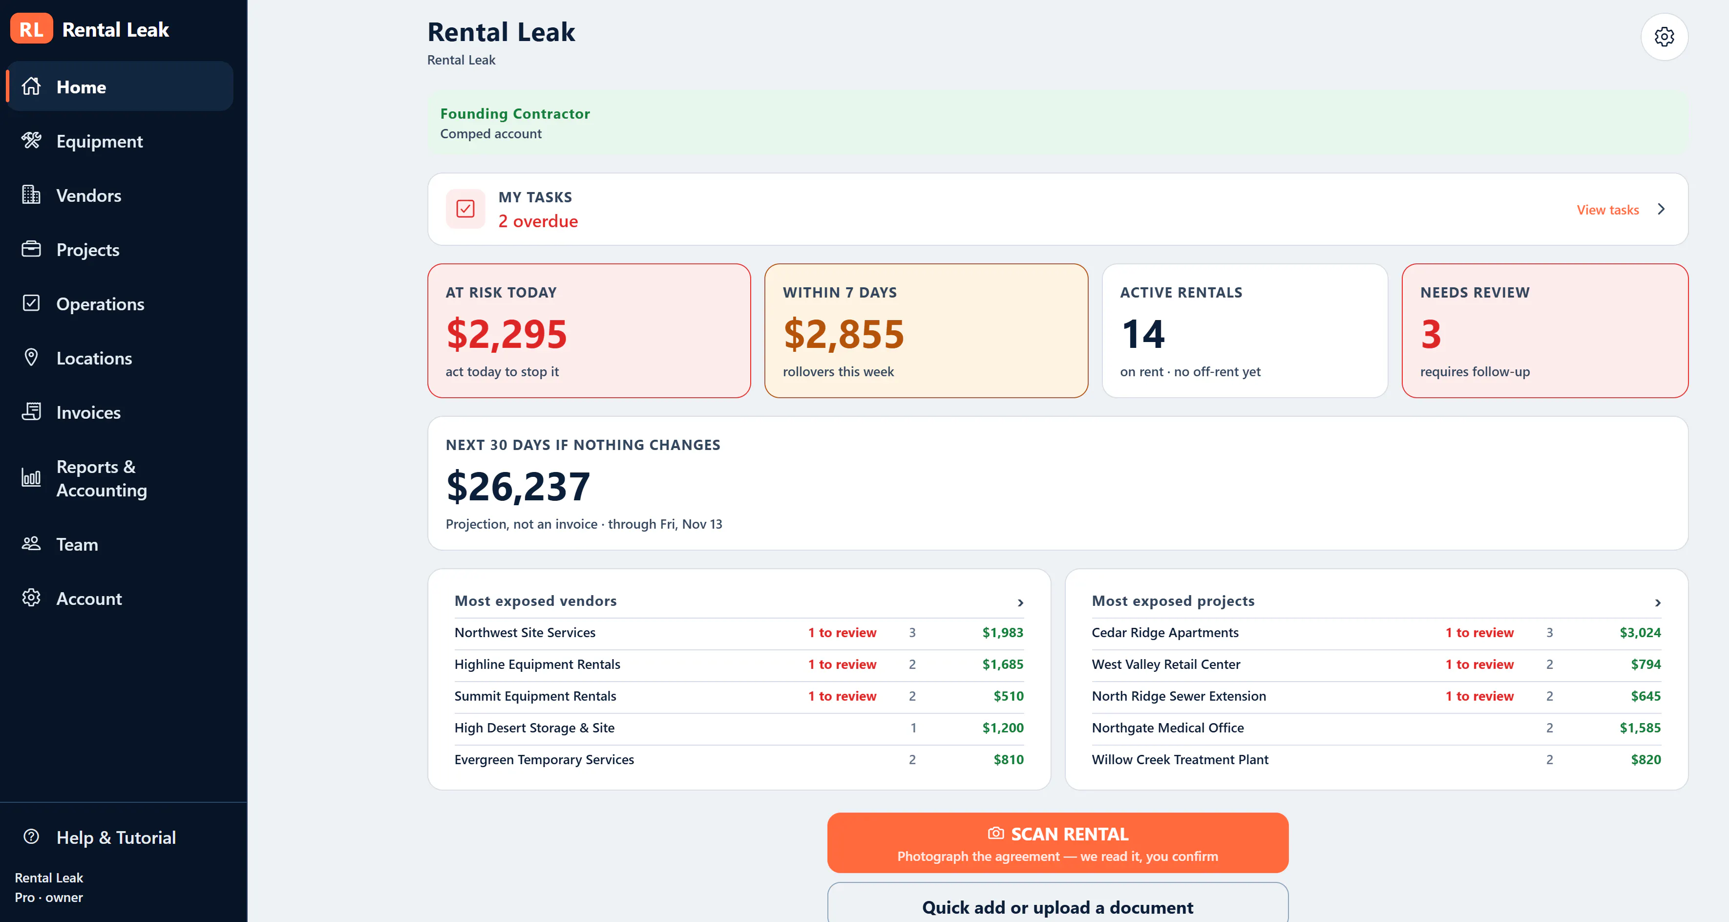Viewport: 1729px width, 922px height.
Task: Click the Reports bar chart icon
Action: pos(31,477)
